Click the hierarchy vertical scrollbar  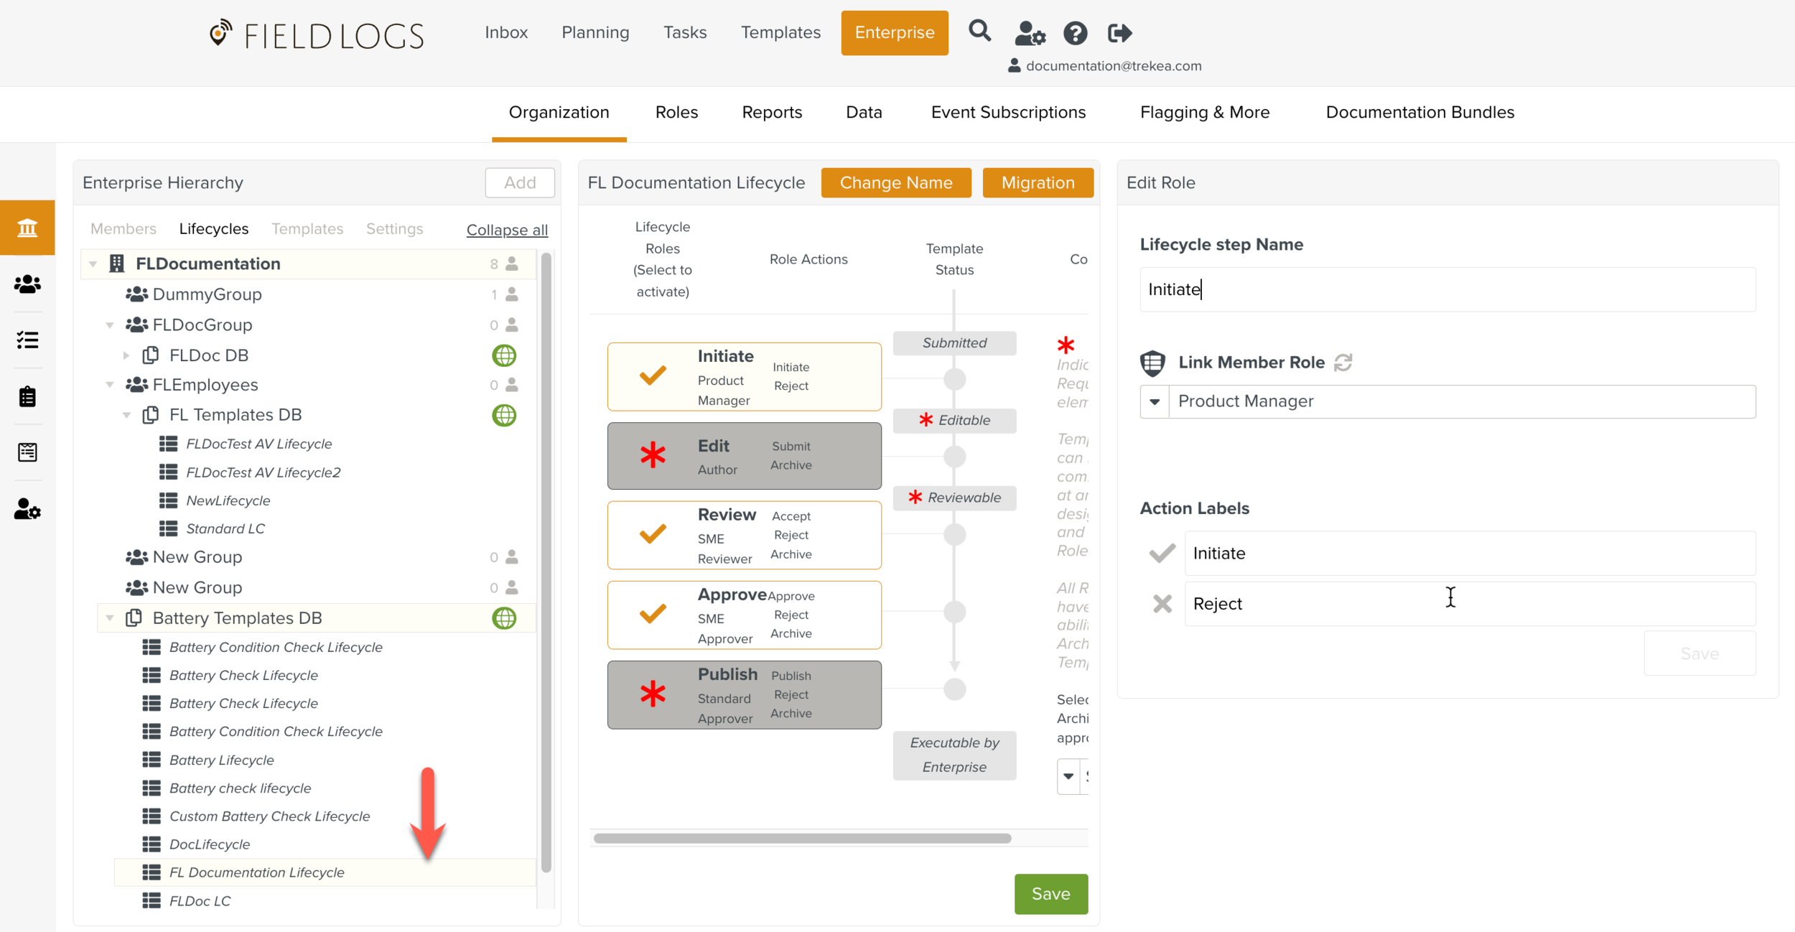[546, 561]
